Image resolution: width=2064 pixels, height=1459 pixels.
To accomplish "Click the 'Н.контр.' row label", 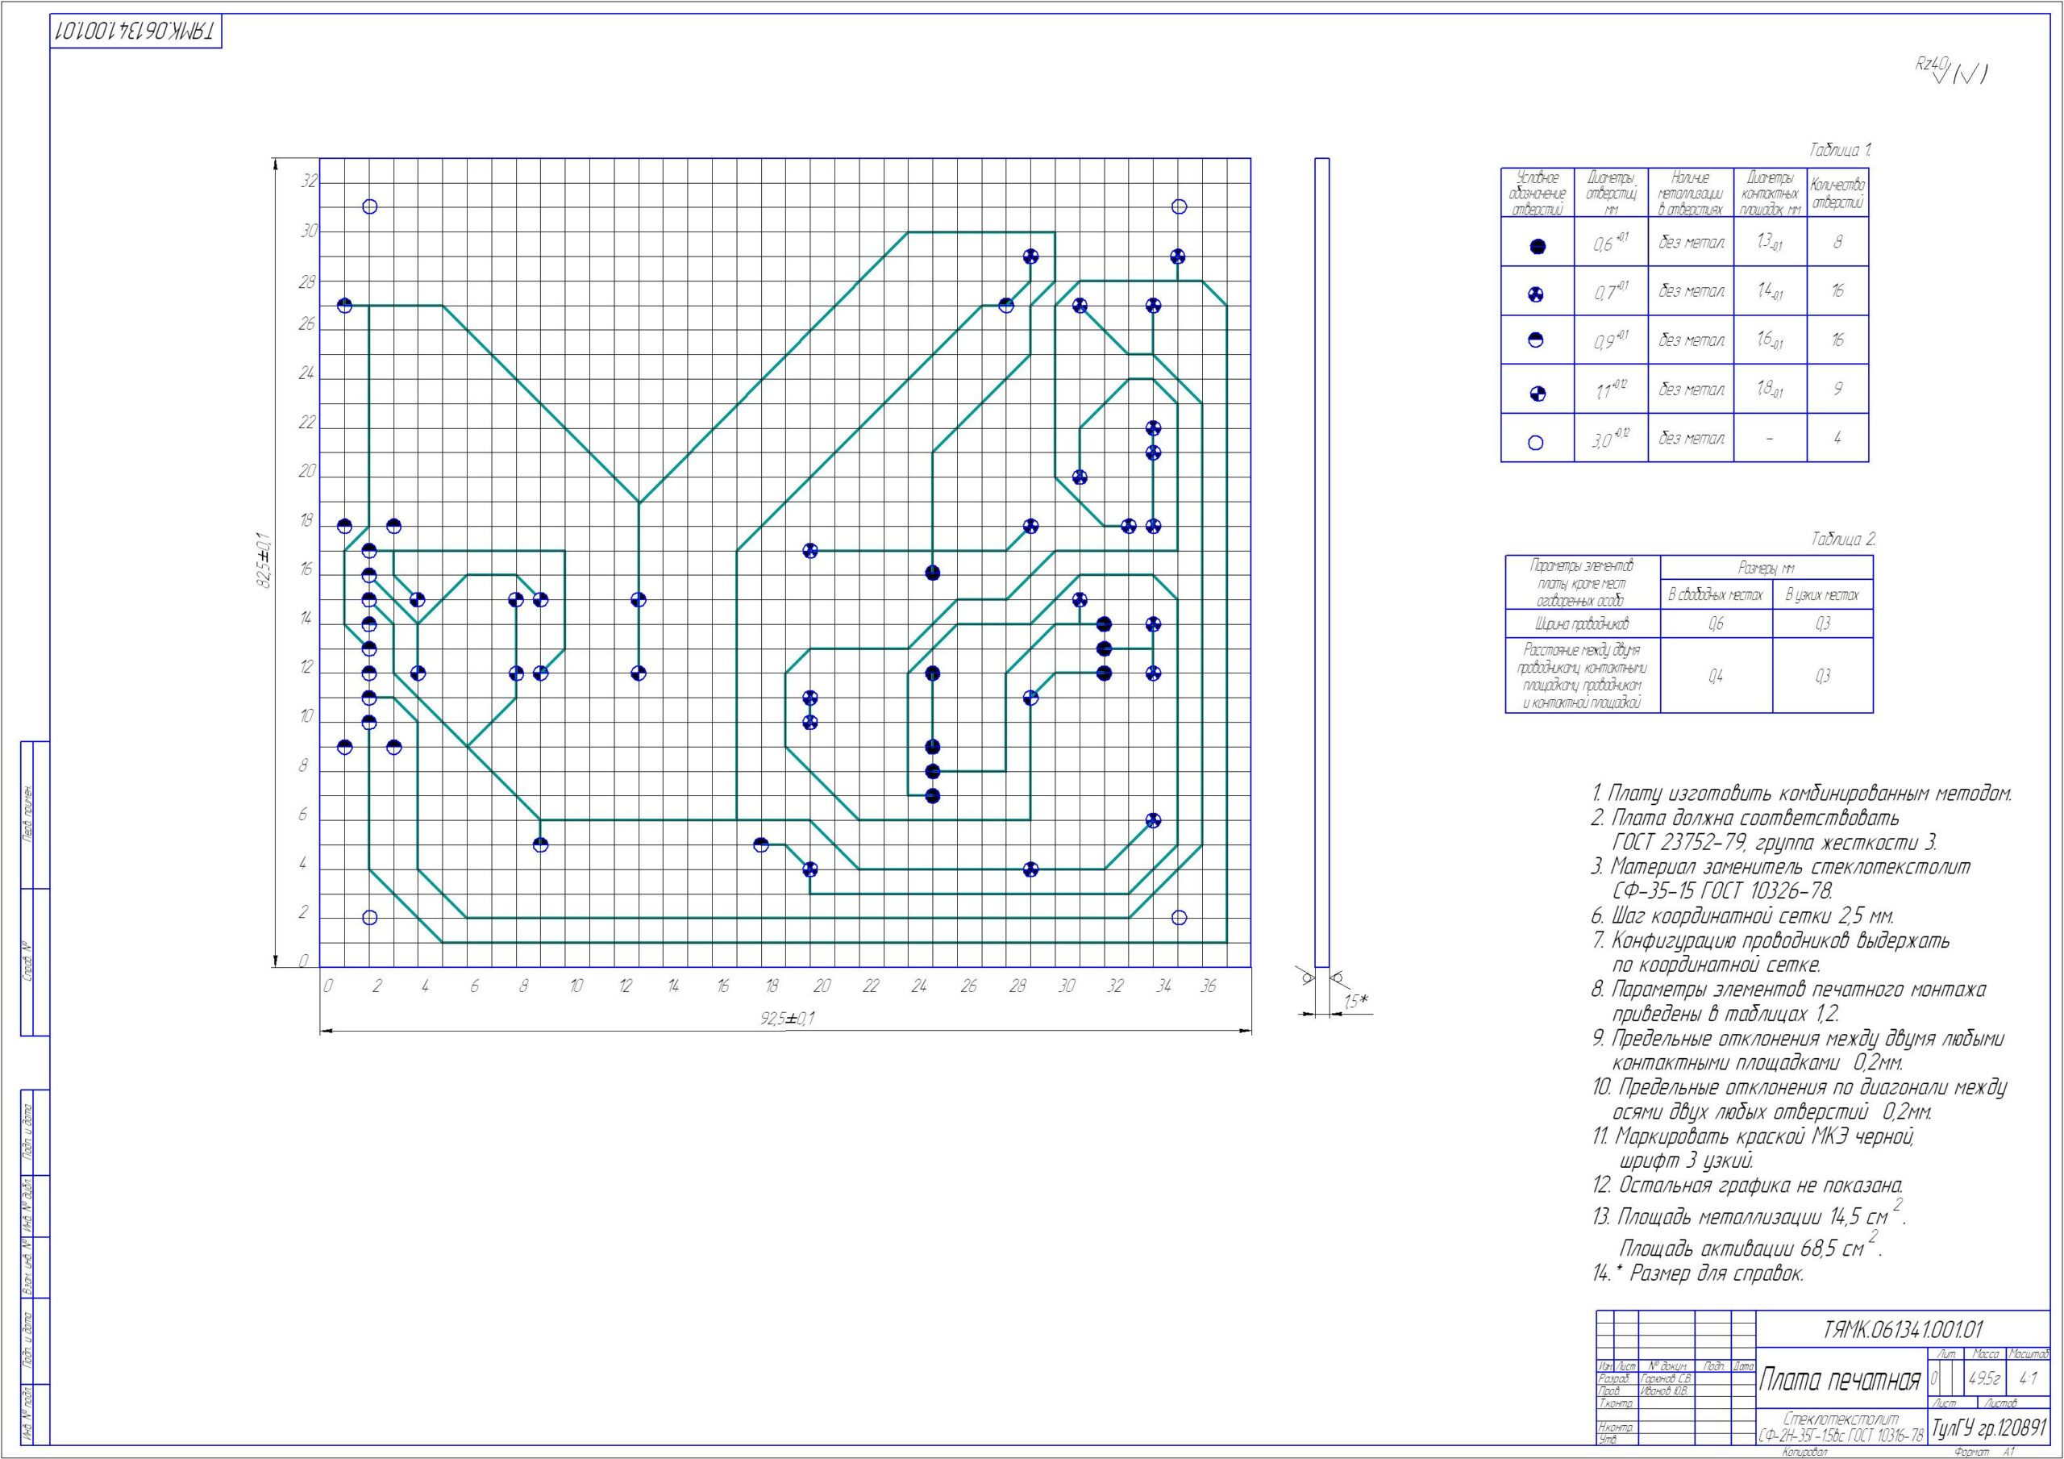I will [1617, 1428].
